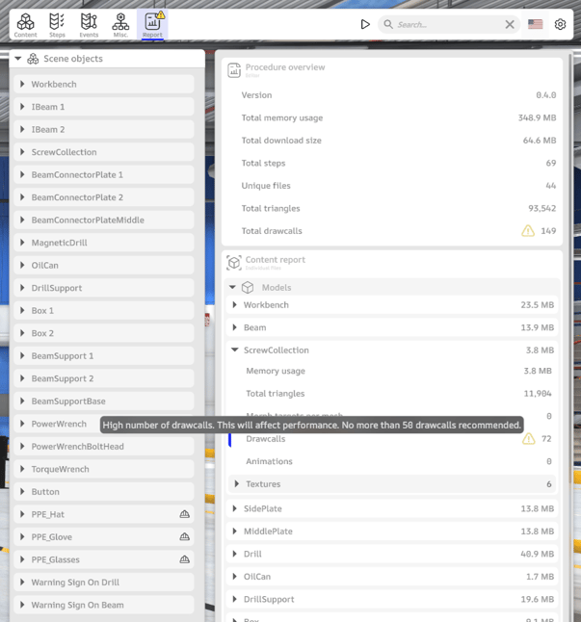Image resolution: width=581 pixels, height=622 pixels.
Task: Clear the search field with X
Action: tap(511, 24)
